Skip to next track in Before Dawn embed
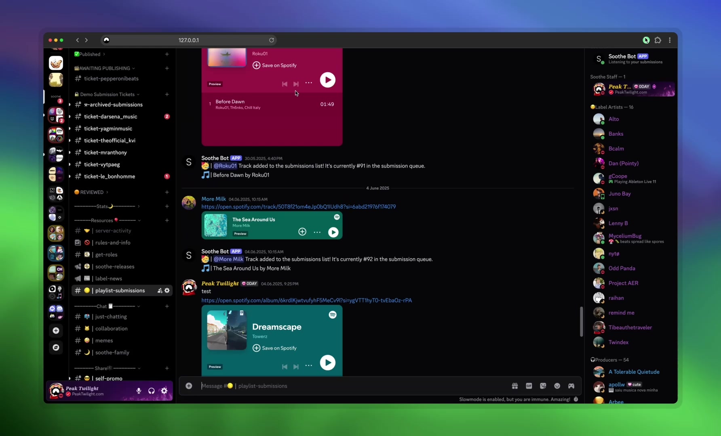 coord(296,84)
